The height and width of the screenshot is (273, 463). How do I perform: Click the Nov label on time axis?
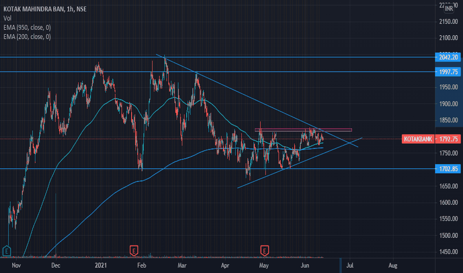coord(16,266)
